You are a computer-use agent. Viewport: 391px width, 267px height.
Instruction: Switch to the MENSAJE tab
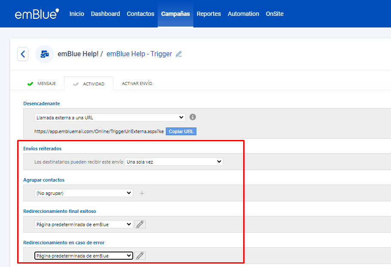(42, 83)
